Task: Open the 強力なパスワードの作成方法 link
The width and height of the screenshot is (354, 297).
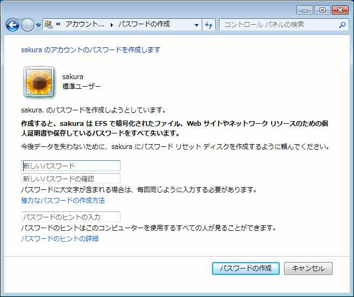Action: pyautogui.click(x=63, y=201)
